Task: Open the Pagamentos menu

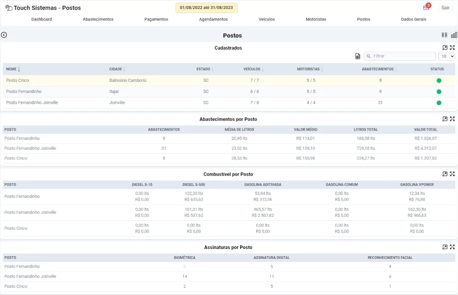Action: [x=156, y=19]
